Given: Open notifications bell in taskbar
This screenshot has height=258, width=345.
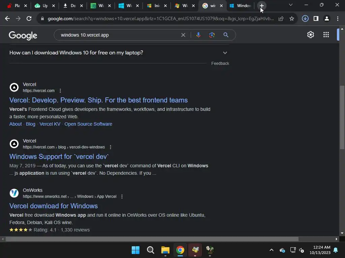Looking at the screenshot, I should click(336, 250).
